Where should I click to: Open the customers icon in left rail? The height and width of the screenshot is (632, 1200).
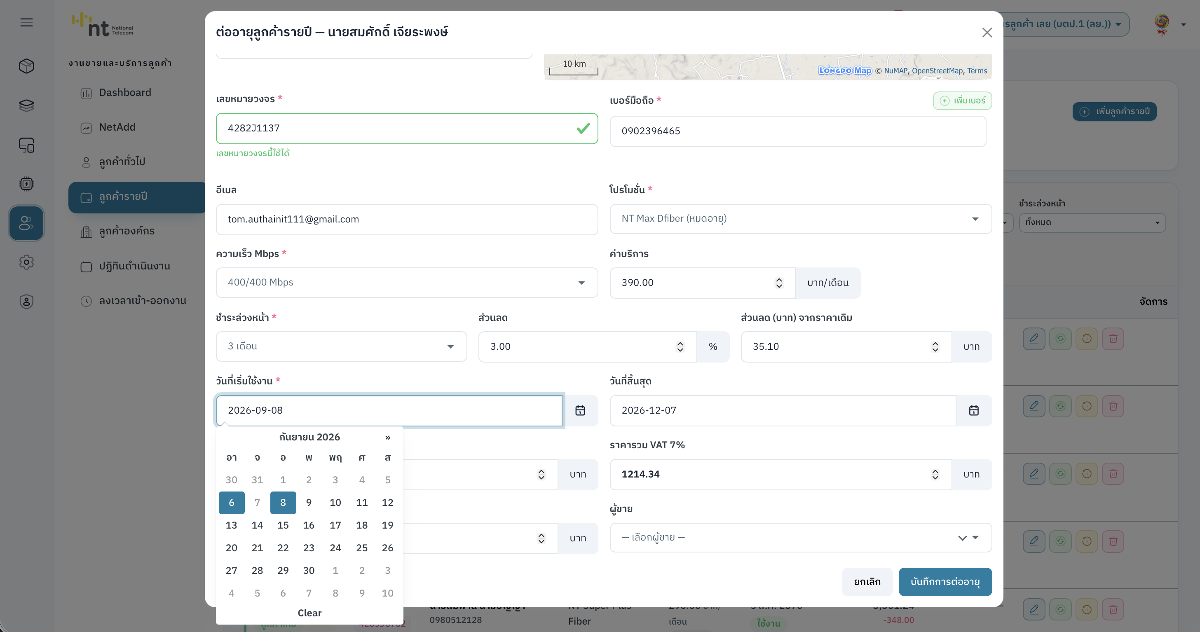point(26,223)
